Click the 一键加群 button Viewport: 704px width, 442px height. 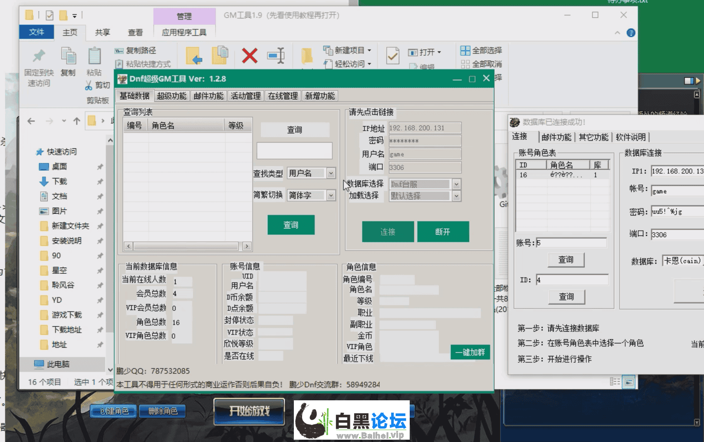tap(470, 353)
